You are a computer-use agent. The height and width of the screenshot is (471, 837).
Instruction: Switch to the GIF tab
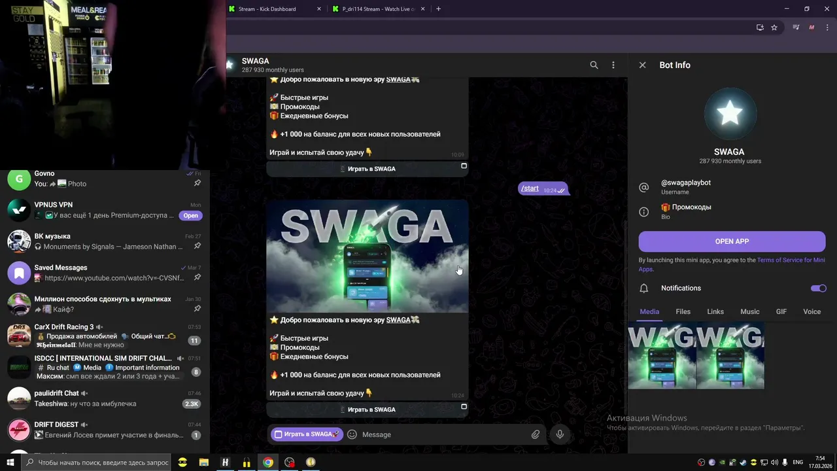781,311
